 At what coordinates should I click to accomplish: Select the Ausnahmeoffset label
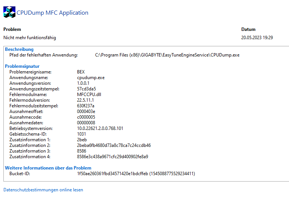click(26, 111)
